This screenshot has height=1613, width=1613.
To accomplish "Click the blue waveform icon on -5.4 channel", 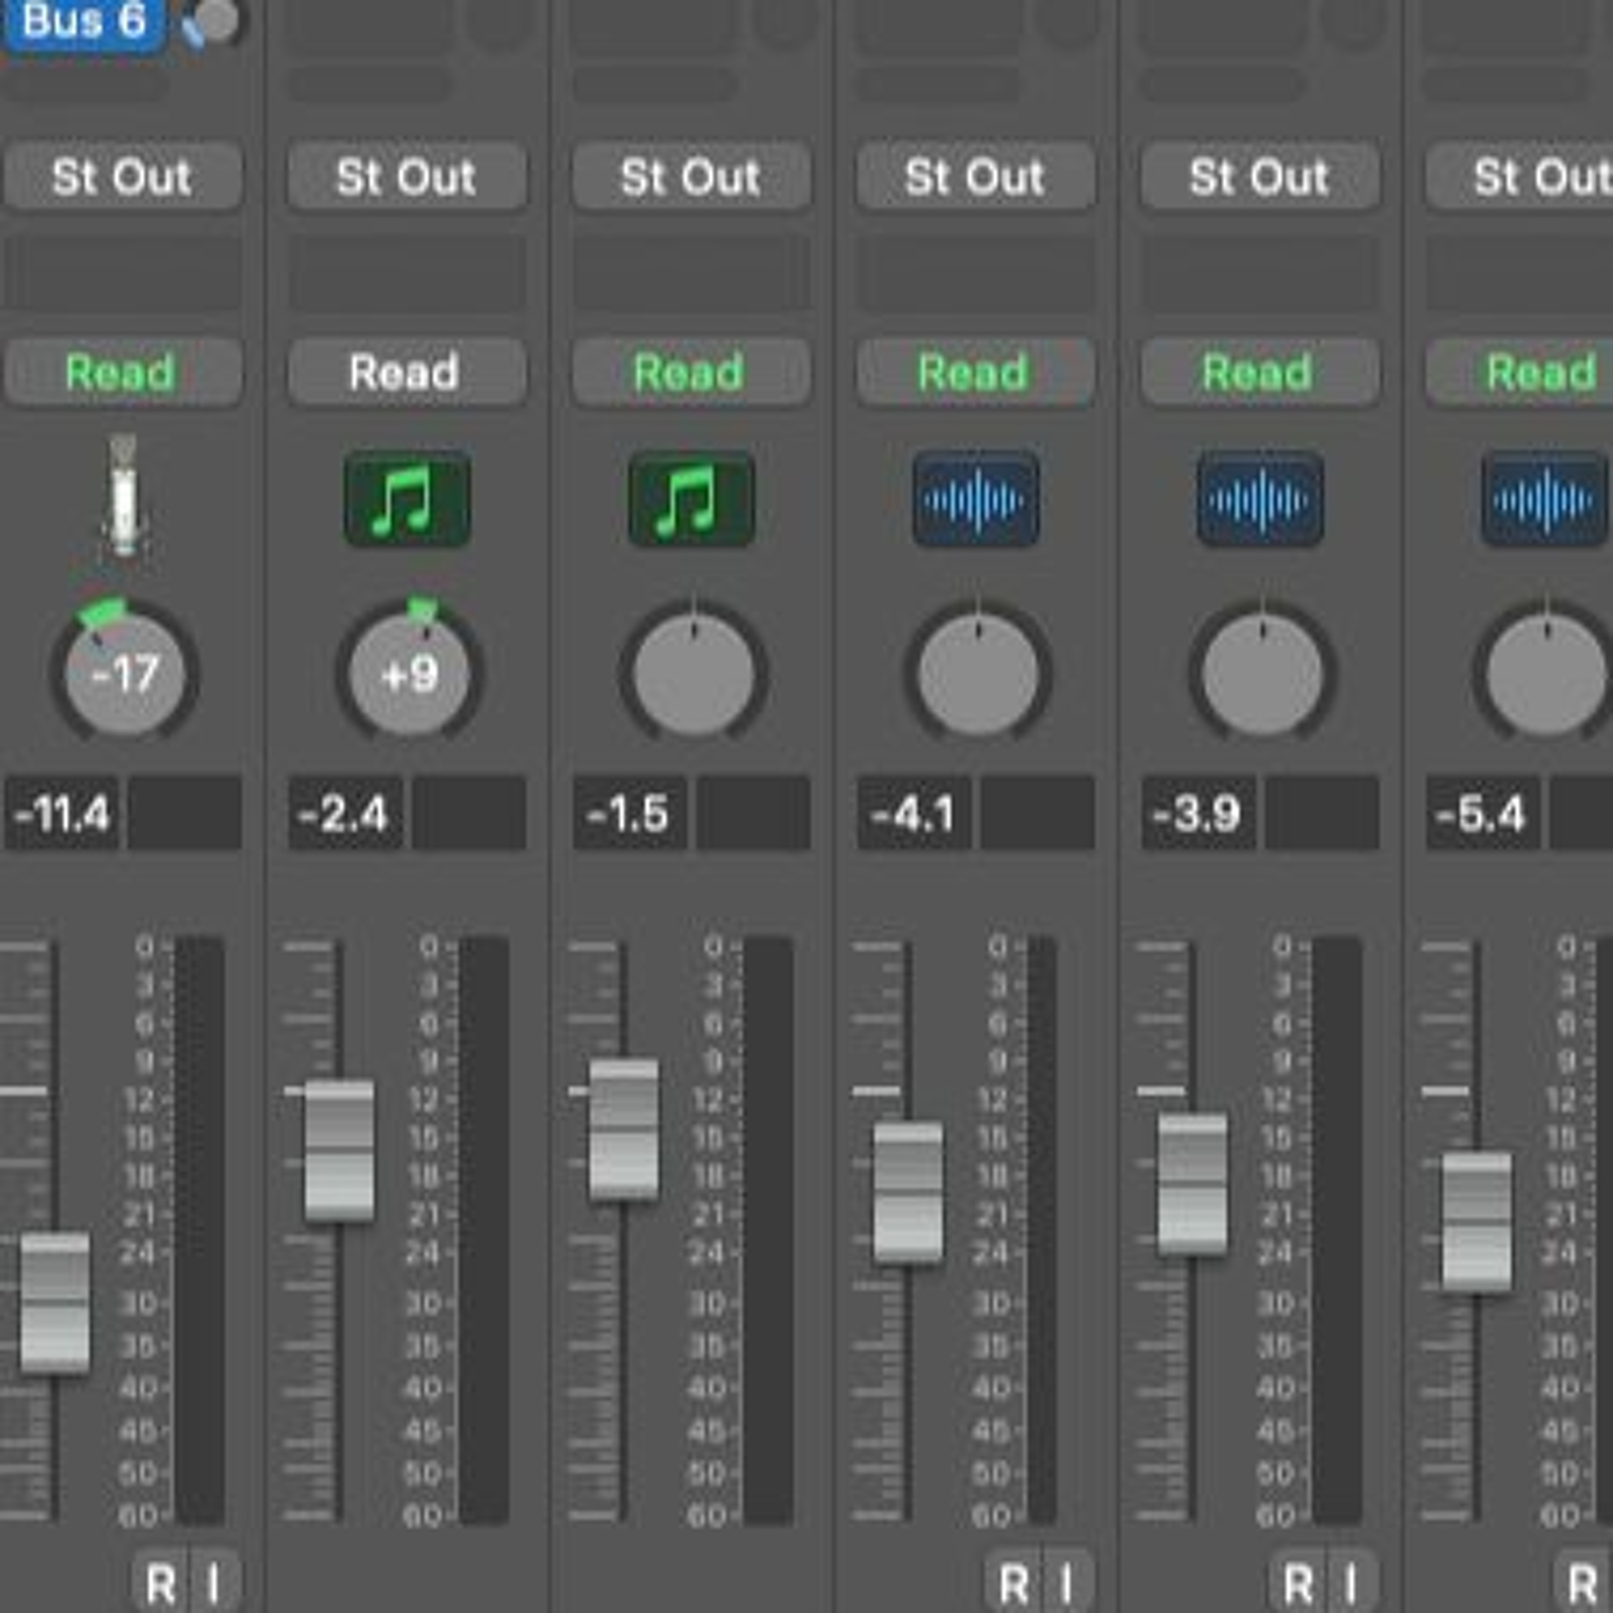I will point(1545,499).
